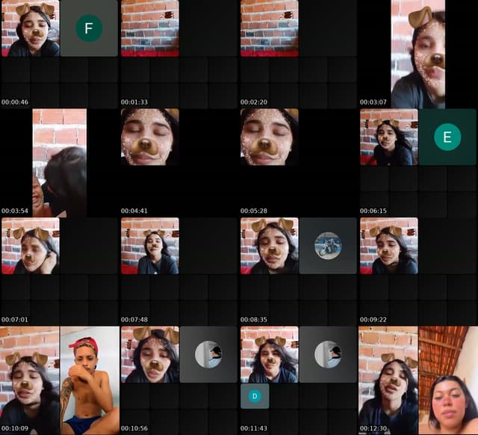Click the 00:12:30 timestamp
This screenshot has width=478, height=435.
373,428
